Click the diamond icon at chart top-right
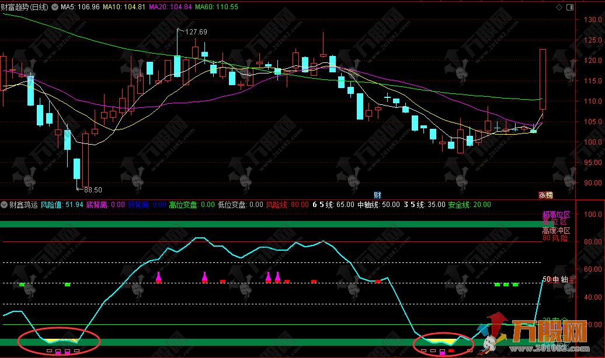 tap(559, 7)
